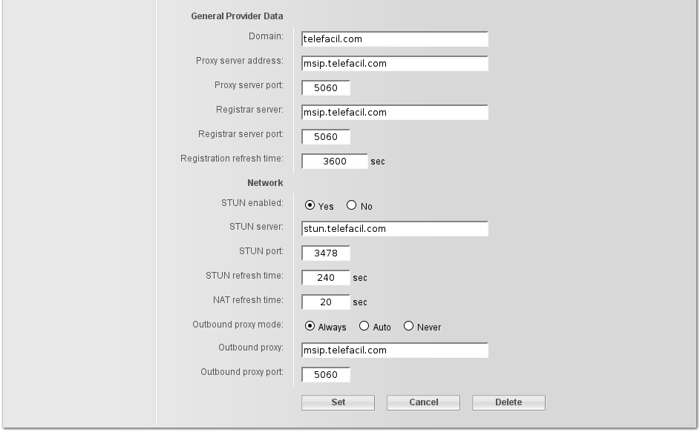The width and height of the screenshot is (700, 432).
Task: Edit the Registrar server port field
Action: [326, 137]
